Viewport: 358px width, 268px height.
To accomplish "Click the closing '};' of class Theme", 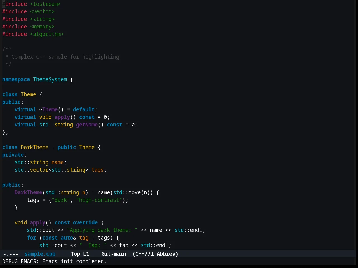I will click(x=5, y=132).
